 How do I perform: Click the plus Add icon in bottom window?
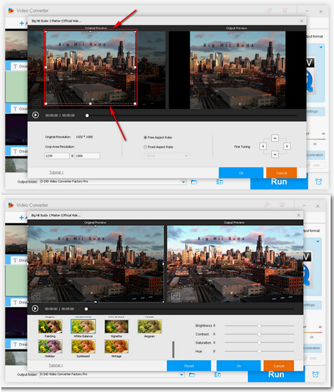coord(22,218)
